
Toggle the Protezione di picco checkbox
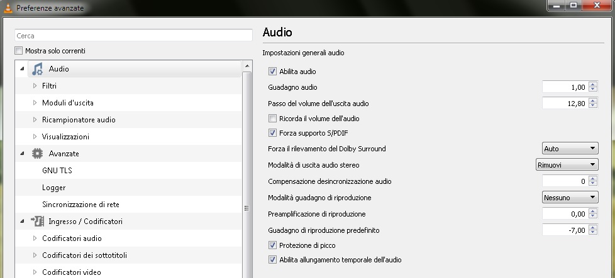coord(272,245)
